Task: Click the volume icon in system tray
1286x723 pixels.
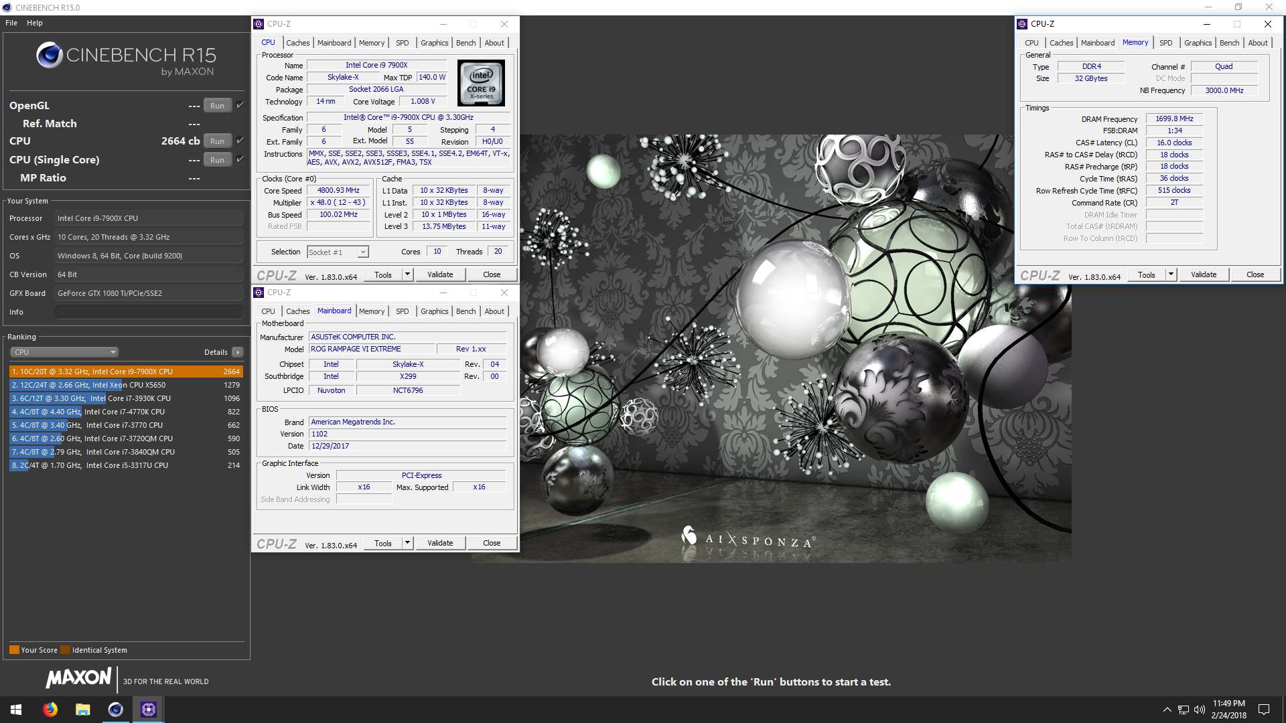Action: coord(1199,710)
